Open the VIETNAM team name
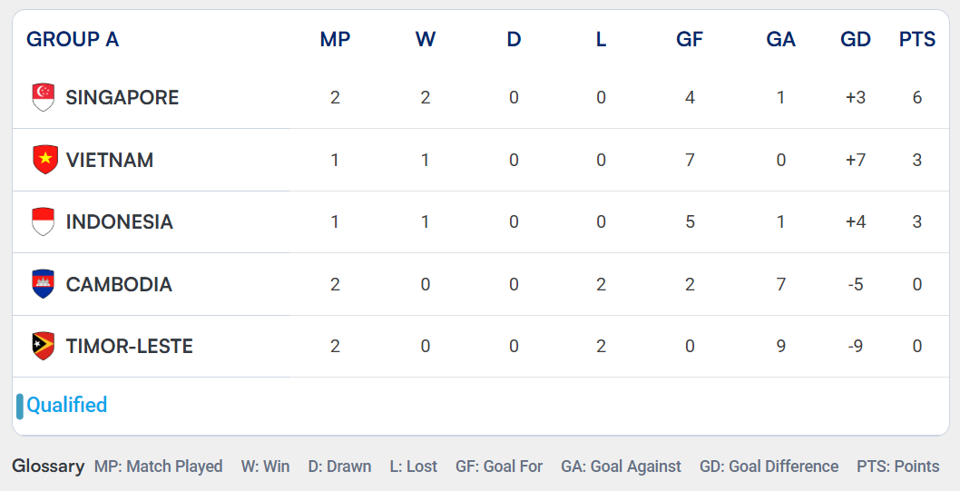Viewport: 960px width, 491px height. pyautogui.click(x=110, y=160)
